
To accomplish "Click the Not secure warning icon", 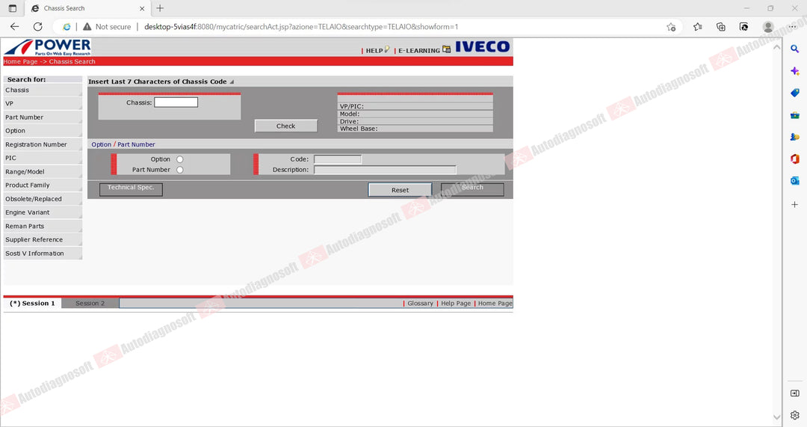I will [87, 27].
